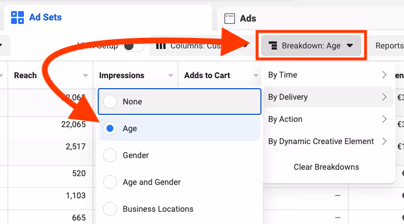Image resolution: width=404 pixels, height=224 pixels.
Task: Open the Reach column sort dropdown arrow
Action: tap(86, 75)
